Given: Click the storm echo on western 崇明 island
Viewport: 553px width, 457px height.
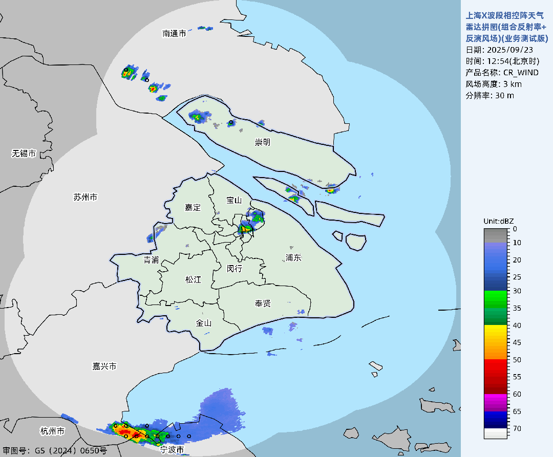Looking at the screenshot, I should click(x=199, y=116).
